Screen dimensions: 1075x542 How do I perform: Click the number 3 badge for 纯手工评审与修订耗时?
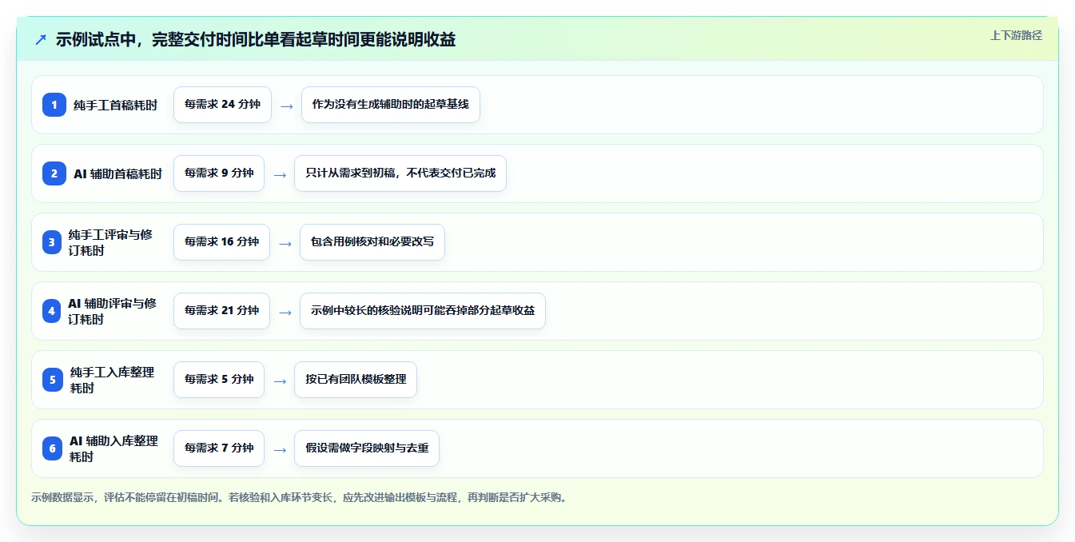52,242
